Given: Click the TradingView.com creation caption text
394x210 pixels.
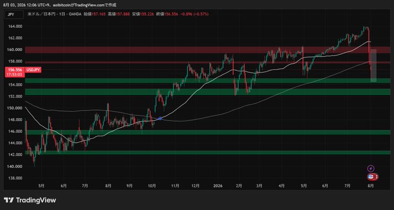Looking at the screenshot, I should click(x=60, y=5).
